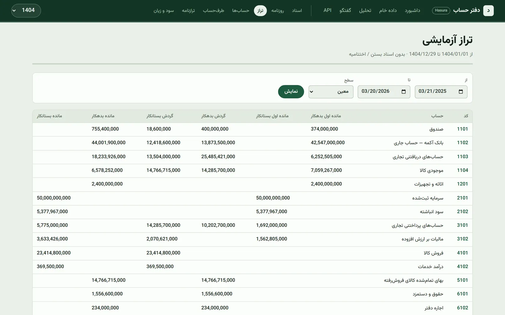505x315 pixels.
Task: Open account code 1201 link
Action: [x=462, y=184]
